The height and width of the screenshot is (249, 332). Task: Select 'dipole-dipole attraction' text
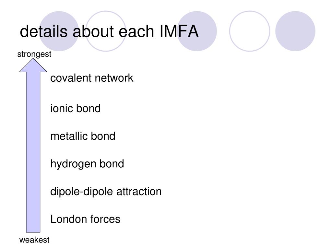click(x=106, y=192)
